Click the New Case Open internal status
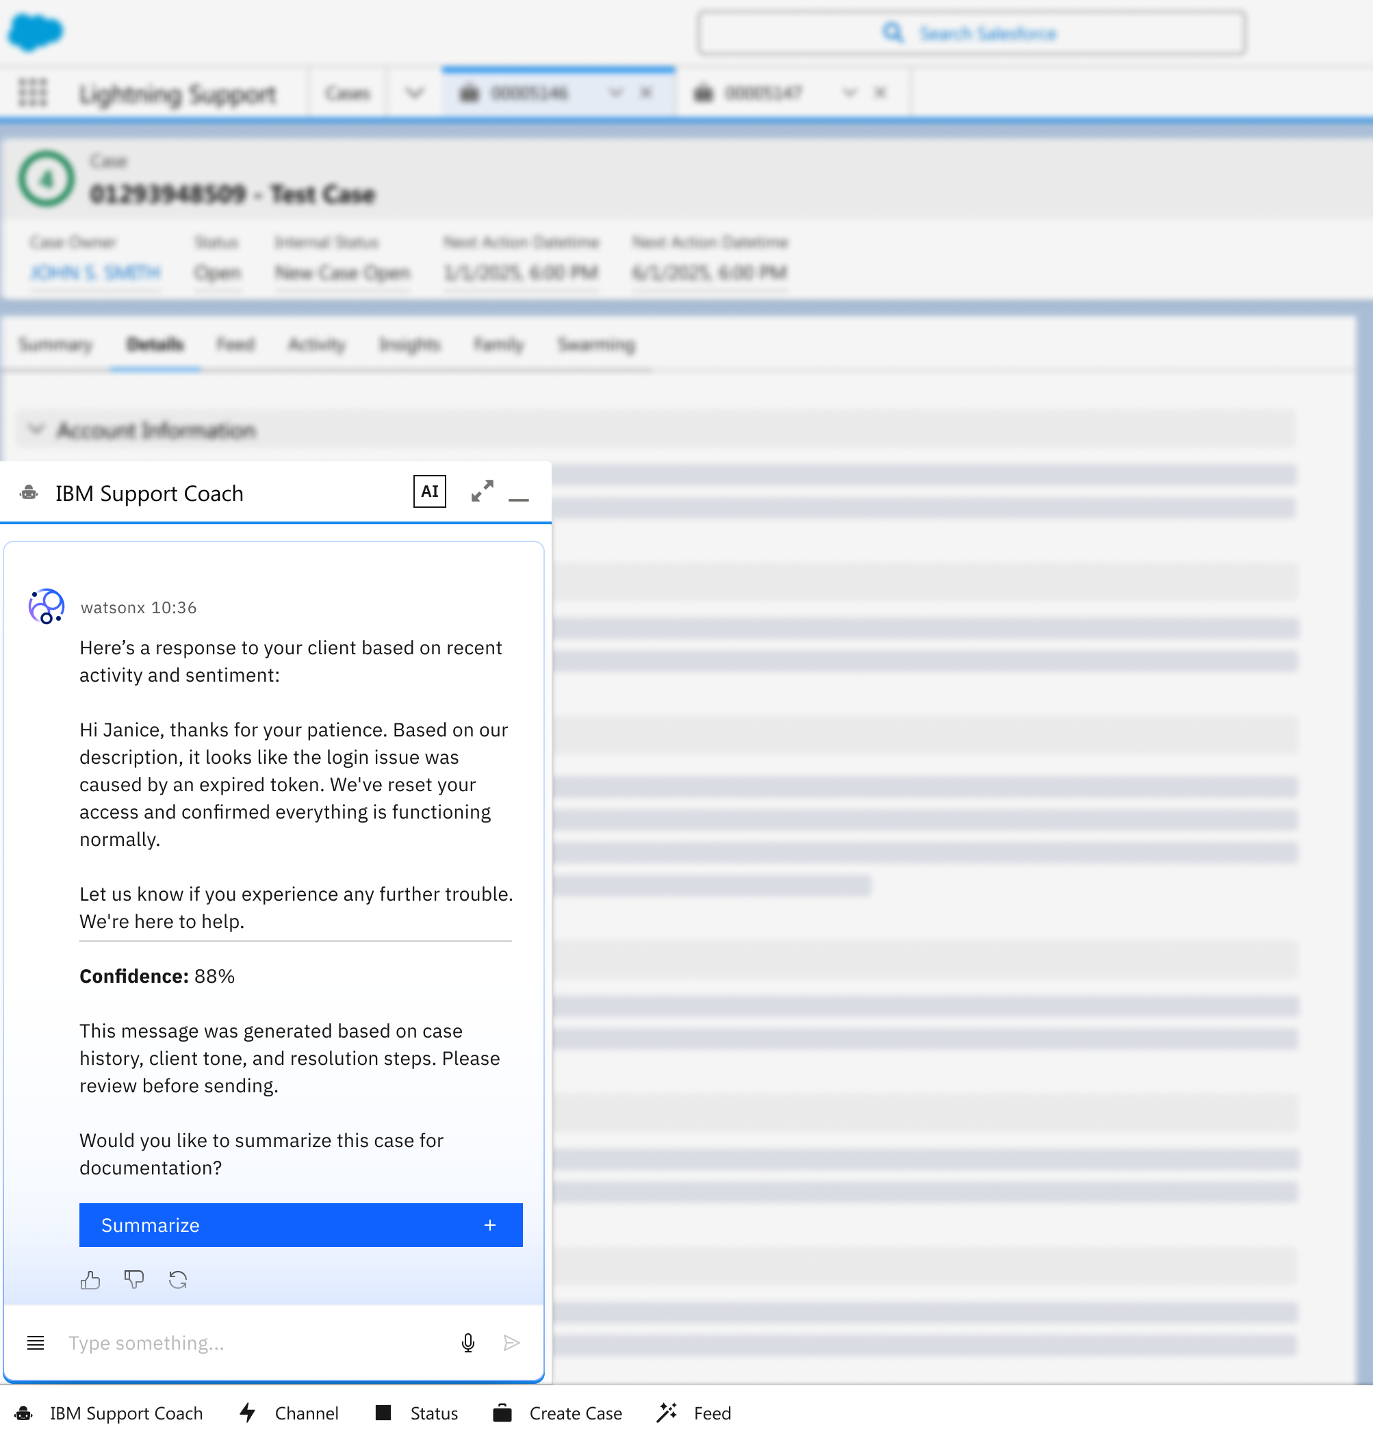Image resolution: width=1373 pixels, height=1440 pixels. (x=342, y=273)
